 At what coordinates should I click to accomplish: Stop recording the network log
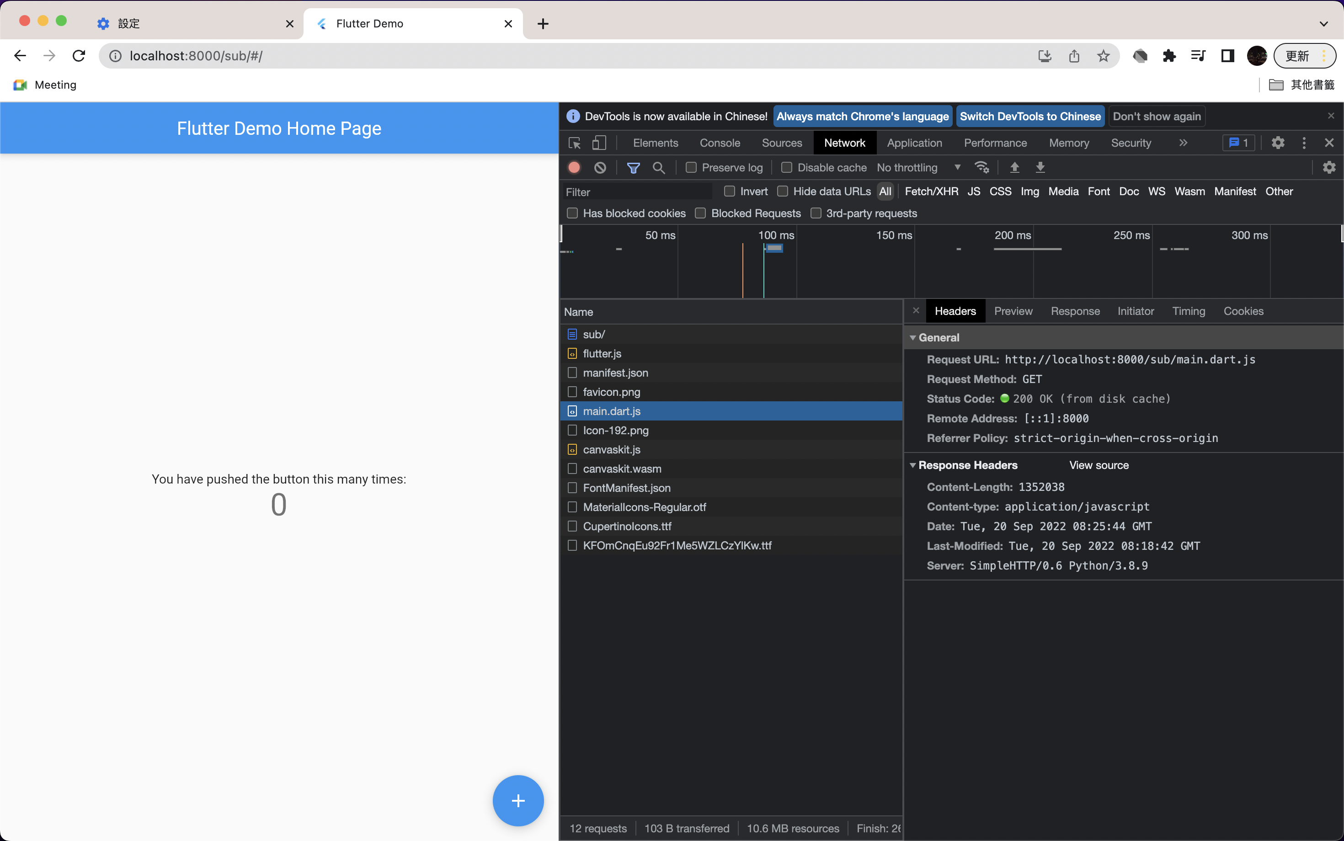point(574,167)
